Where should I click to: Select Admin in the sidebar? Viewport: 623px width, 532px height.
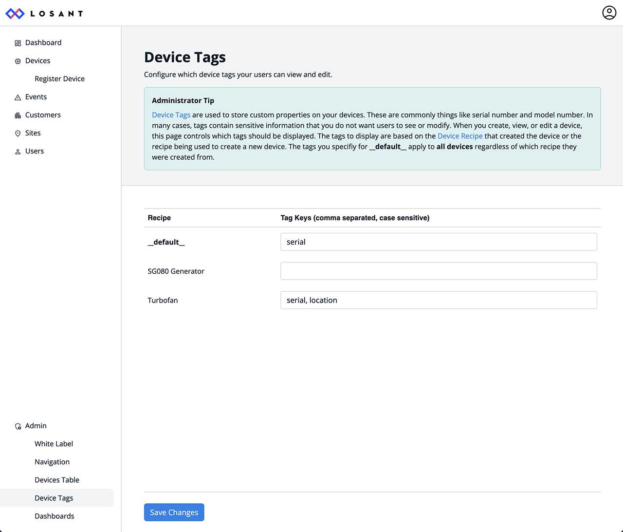[36, 425]
